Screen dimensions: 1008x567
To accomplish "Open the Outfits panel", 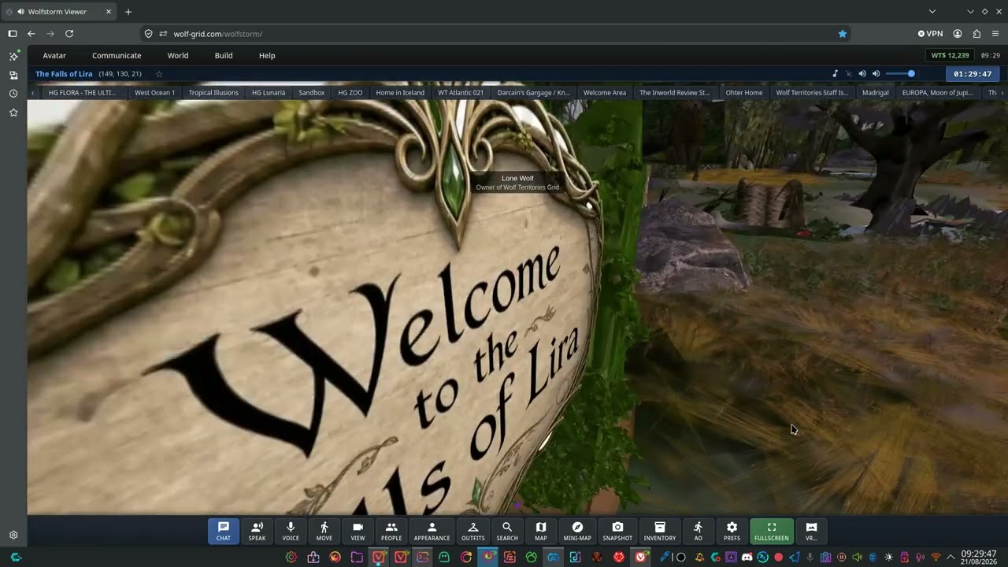I will click(x=473, y=531).
